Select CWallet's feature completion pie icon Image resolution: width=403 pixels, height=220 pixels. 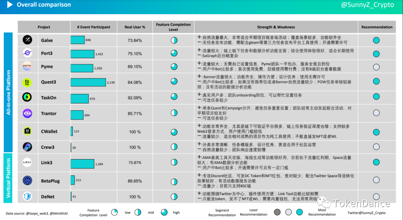(174, 132)
